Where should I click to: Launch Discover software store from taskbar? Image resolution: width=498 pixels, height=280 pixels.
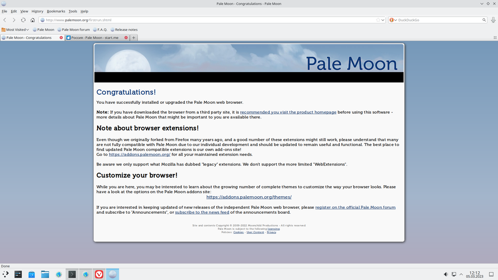pyautogui.click(x=32, y=274)
